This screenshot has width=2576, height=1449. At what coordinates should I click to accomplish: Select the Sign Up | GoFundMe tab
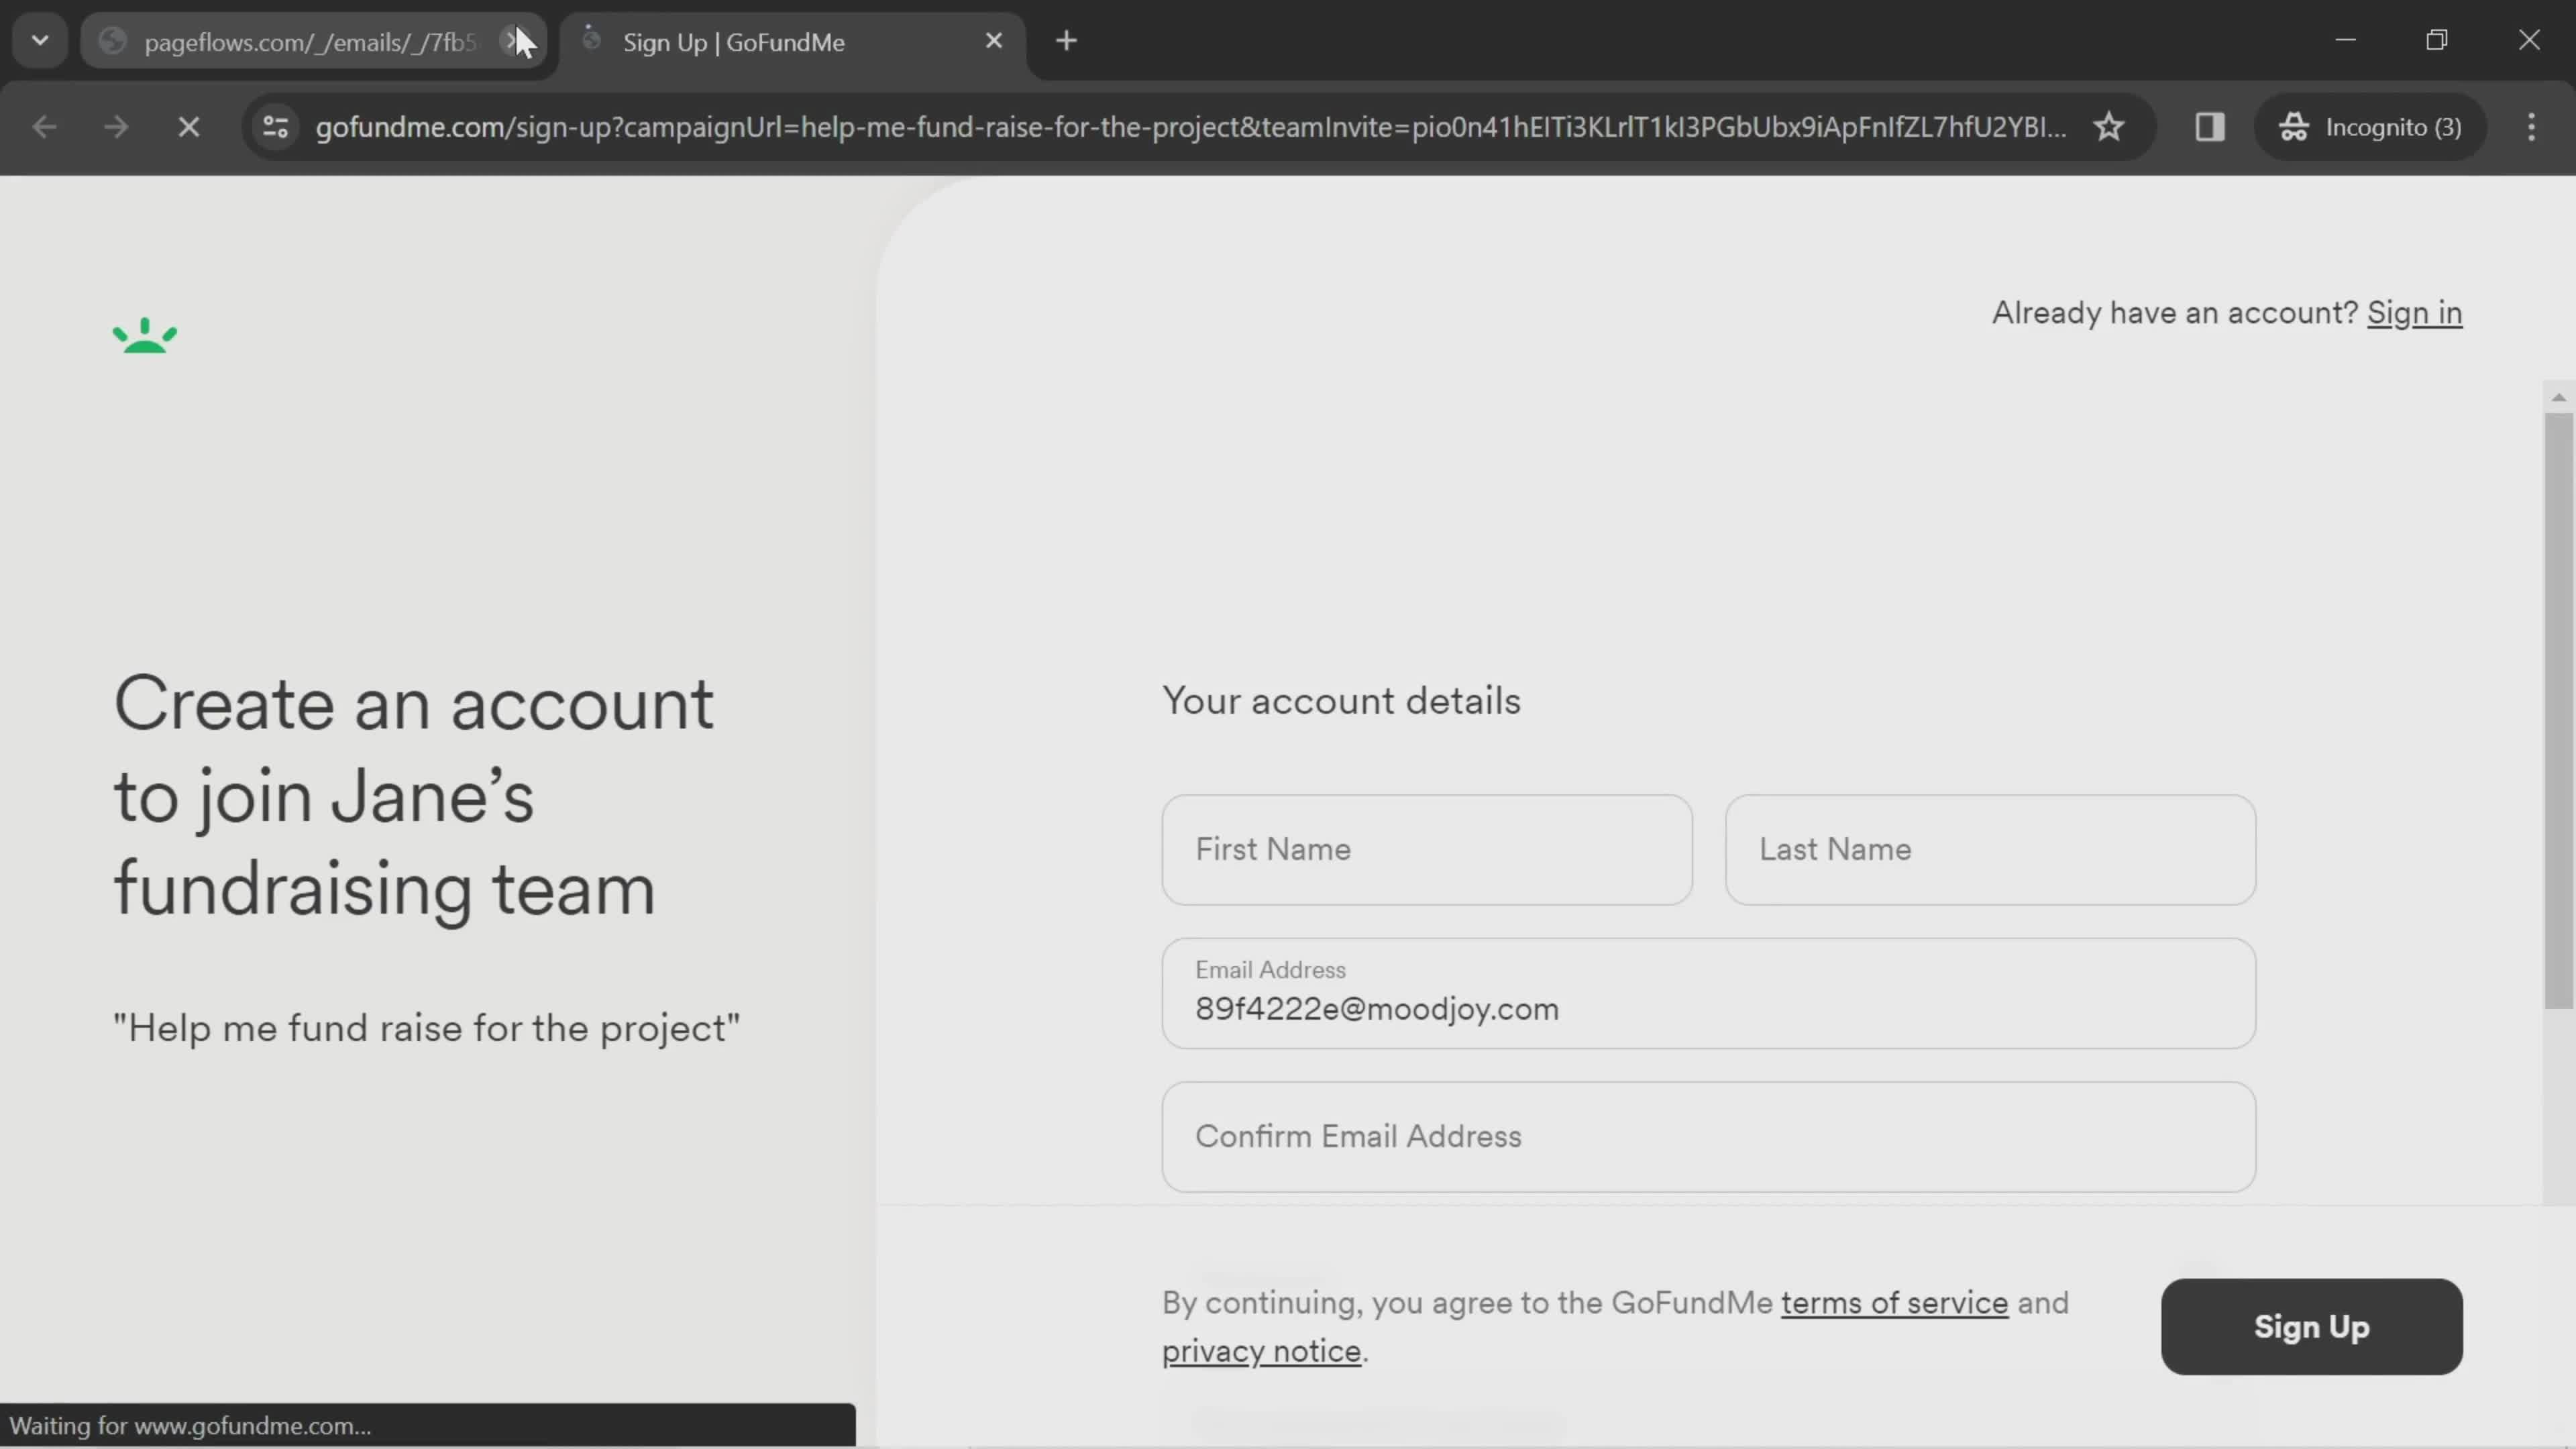pyautogui.click(x=792, y=42)
